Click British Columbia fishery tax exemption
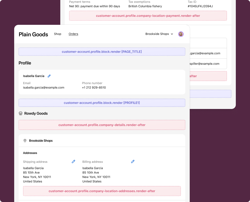This screenshot has width=250, height=202. [x=145, y=6]
